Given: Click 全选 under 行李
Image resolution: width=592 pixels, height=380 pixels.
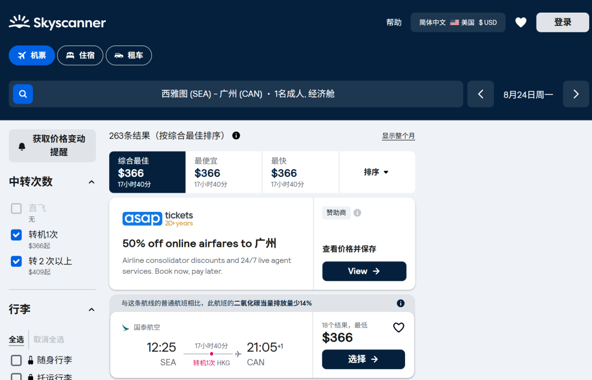Looking at the screenshot, I should point(16,339).
